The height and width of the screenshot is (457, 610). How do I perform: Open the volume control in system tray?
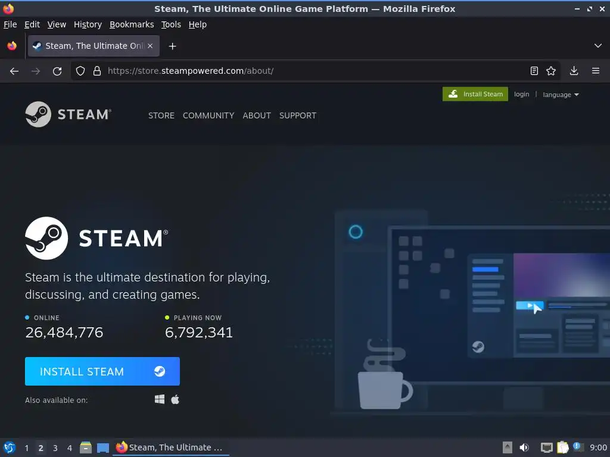(524, 447)
